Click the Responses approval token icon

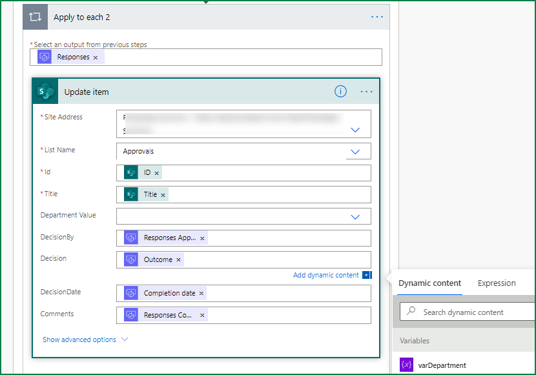point(45,57)
